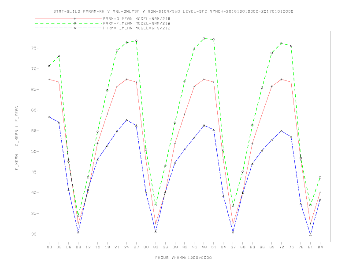Click y-axis tick label 70
Screen dimensions: 349x269
click(34, 69)
